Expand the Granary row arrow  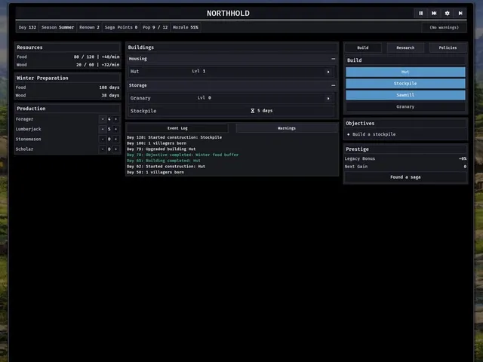point(328,99)
